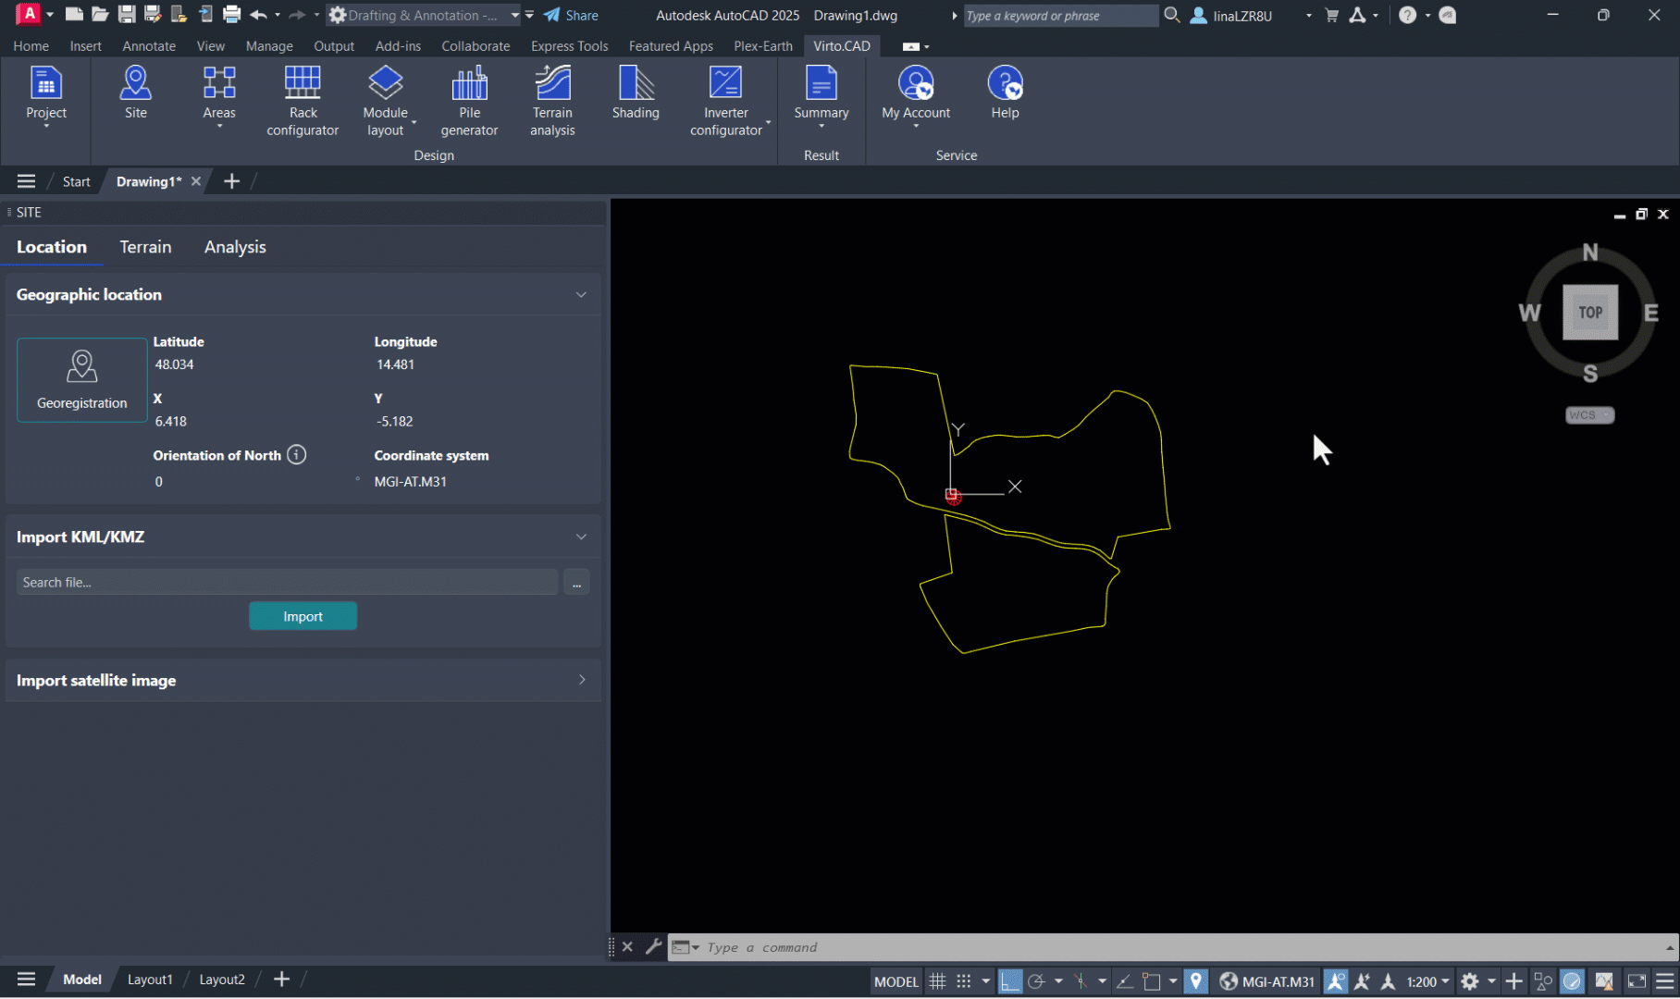
Task: Open the snap mode settings dropdown arrow
Action: [x=986, y=981]
